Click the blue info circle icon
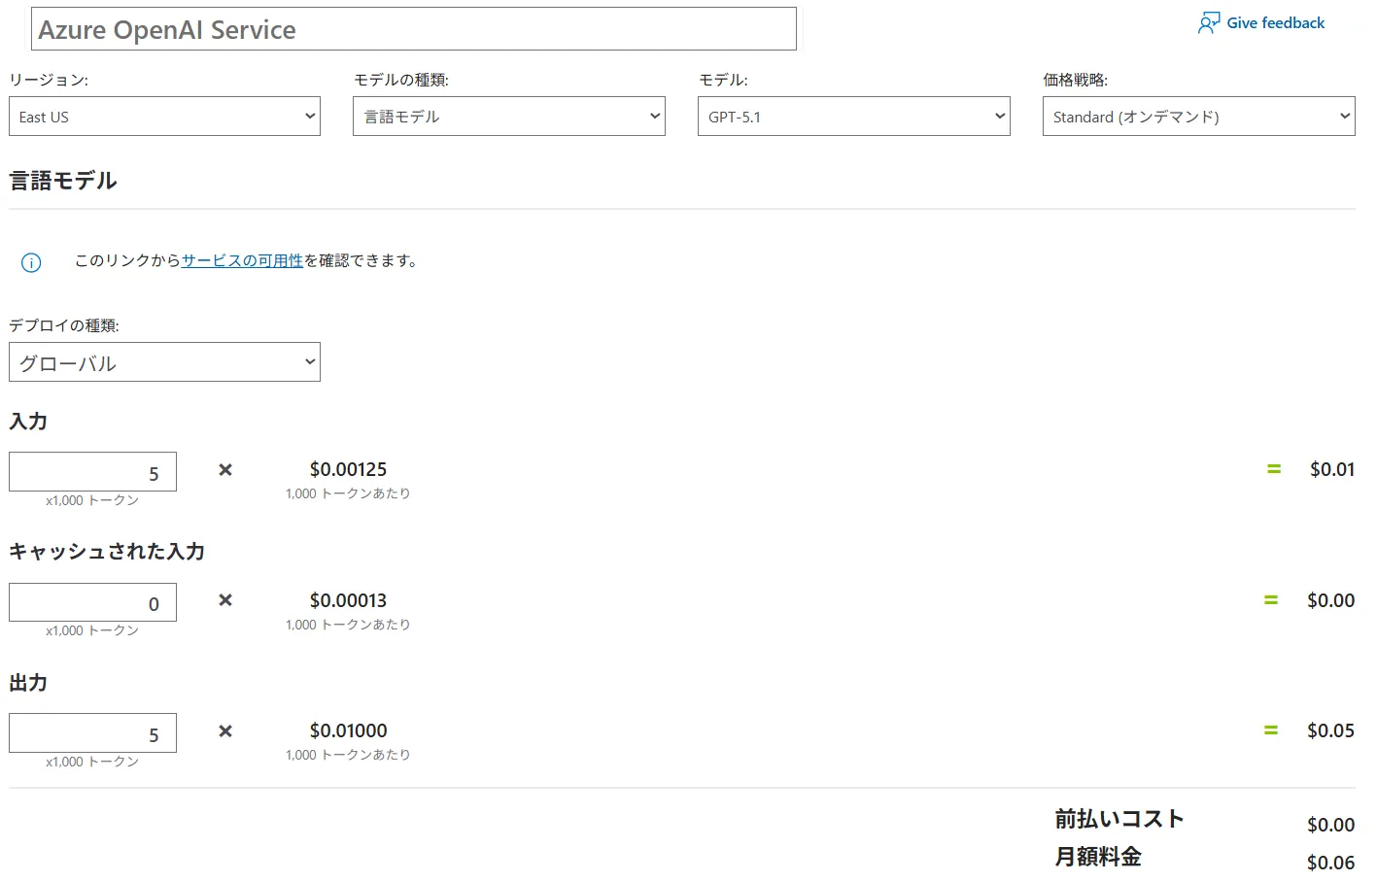Screen dimensions: 1377x882 pyautogui.click(x=31, y=263)
